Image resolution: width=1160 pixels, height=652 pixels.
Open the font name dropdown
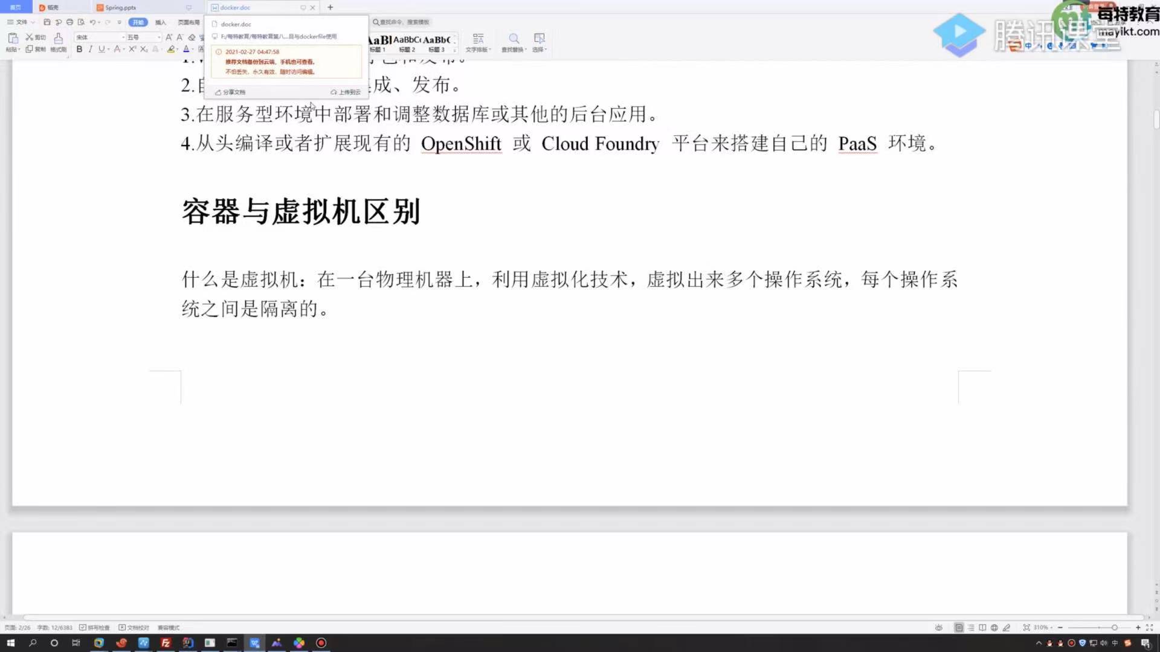123,37
